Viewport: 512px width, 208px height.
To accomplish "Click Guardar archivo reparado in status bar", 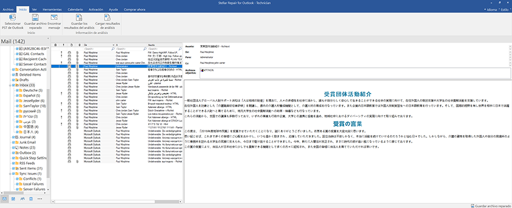I will tap(491, 206).
